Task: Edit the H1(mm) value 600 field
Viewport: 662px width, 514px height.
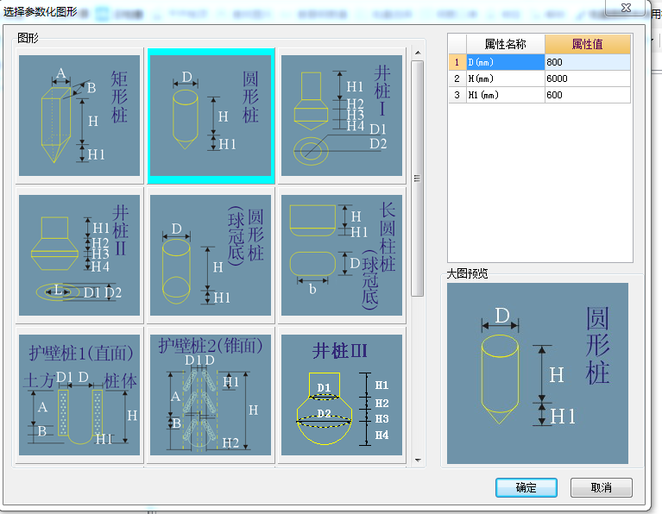Action: pos(588,95)
